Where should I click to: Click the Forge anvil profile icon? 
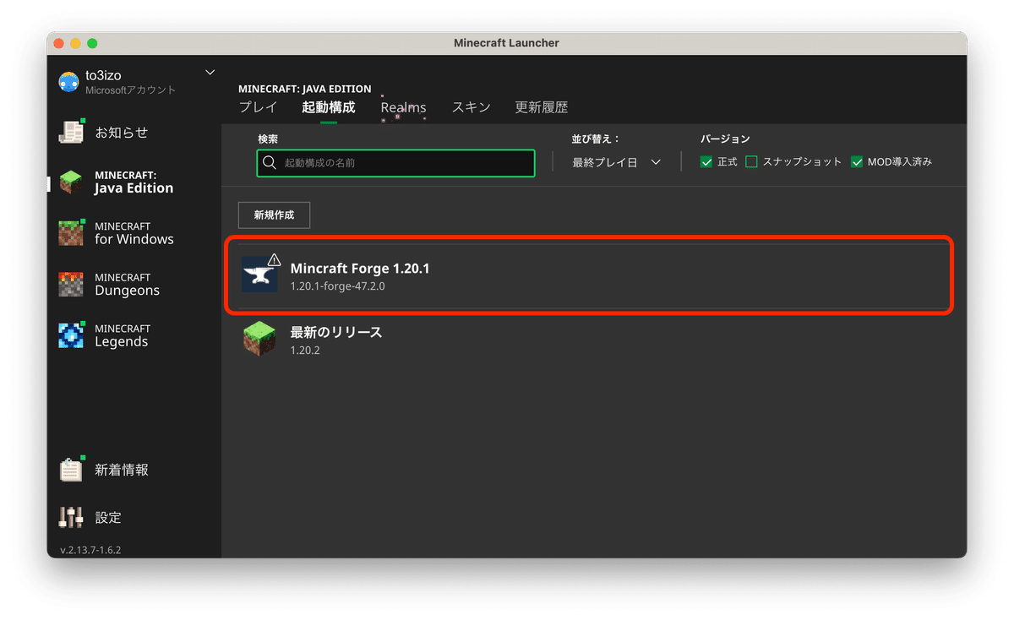(x=259, y=275)
